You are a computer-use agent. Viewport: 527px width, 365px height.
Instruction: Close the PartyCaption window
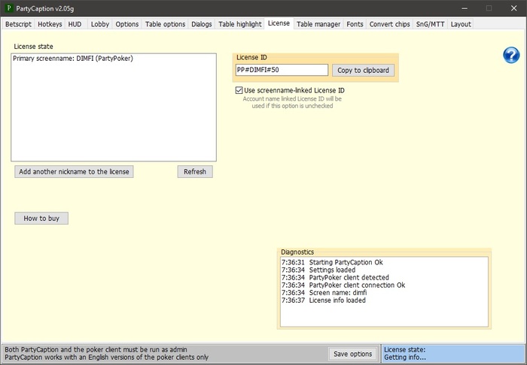tap(514, 8)
